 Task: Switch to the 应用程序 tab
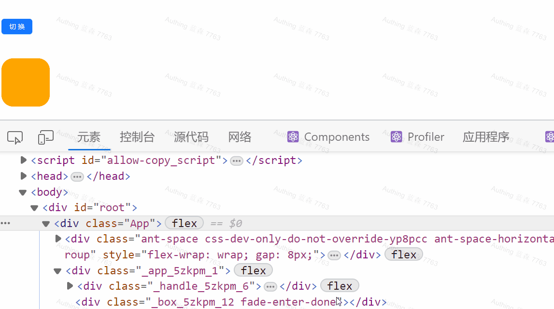[x=486, y=137]
